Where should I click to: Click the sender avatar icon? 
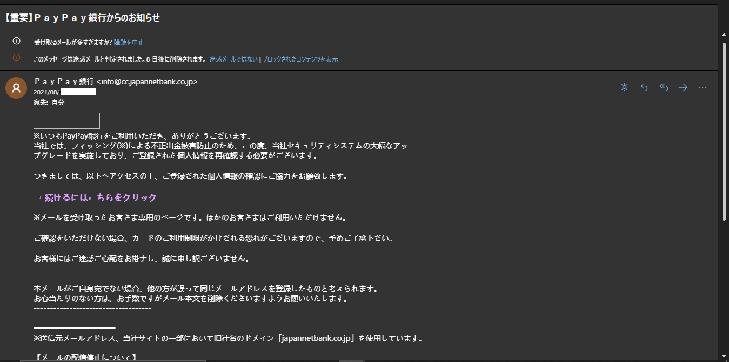pyautogui.click(x=16, y=88)
